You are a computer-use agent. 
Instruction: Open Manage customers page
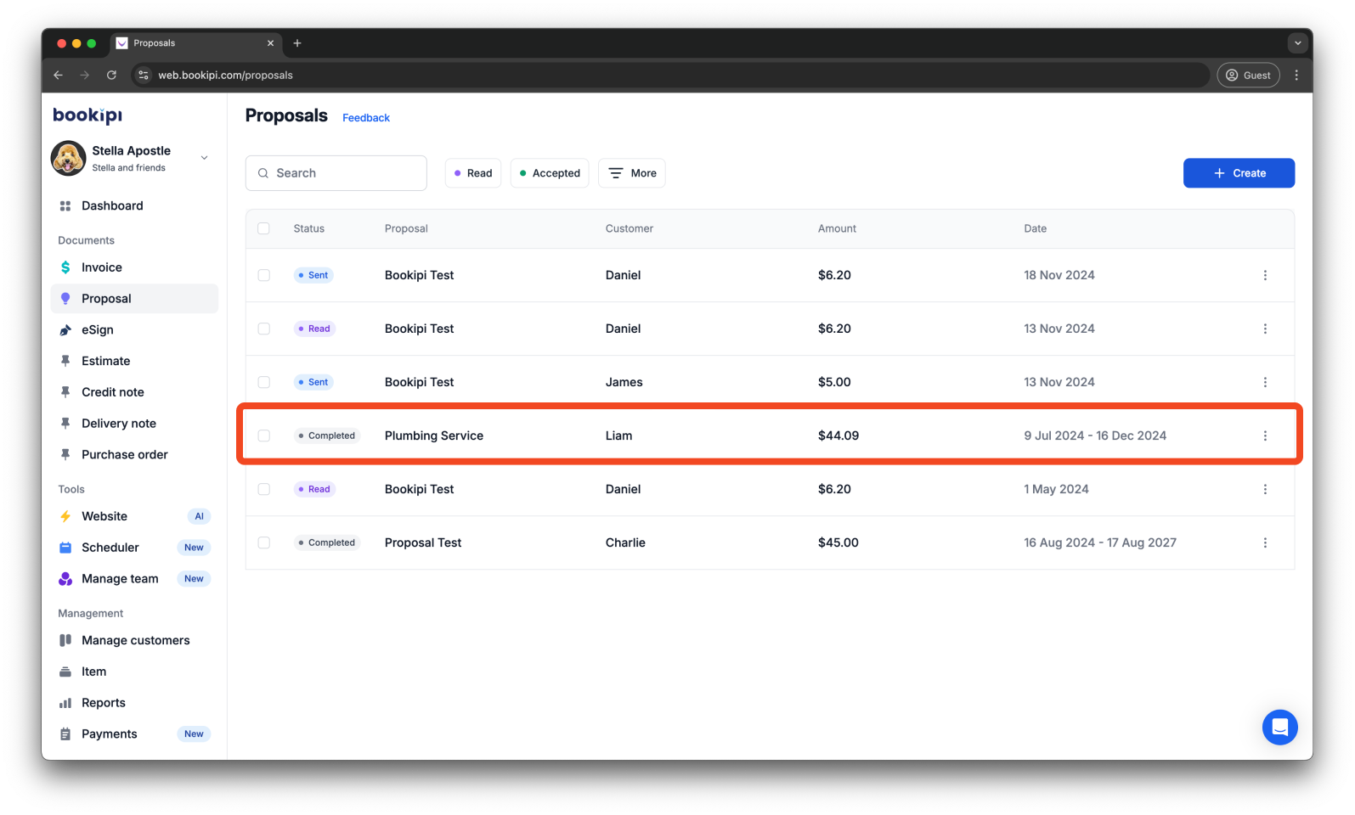point(134,640)
